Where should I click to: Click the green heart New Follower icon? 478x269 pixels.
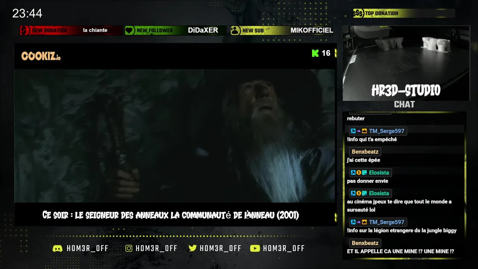130,30
